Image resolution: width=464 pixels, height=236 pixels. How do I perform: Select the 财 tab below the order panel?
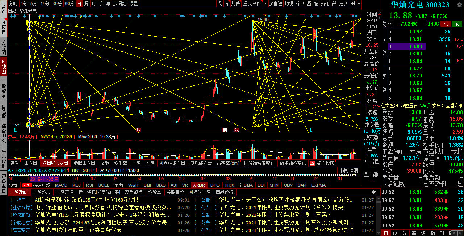point(442,233)
